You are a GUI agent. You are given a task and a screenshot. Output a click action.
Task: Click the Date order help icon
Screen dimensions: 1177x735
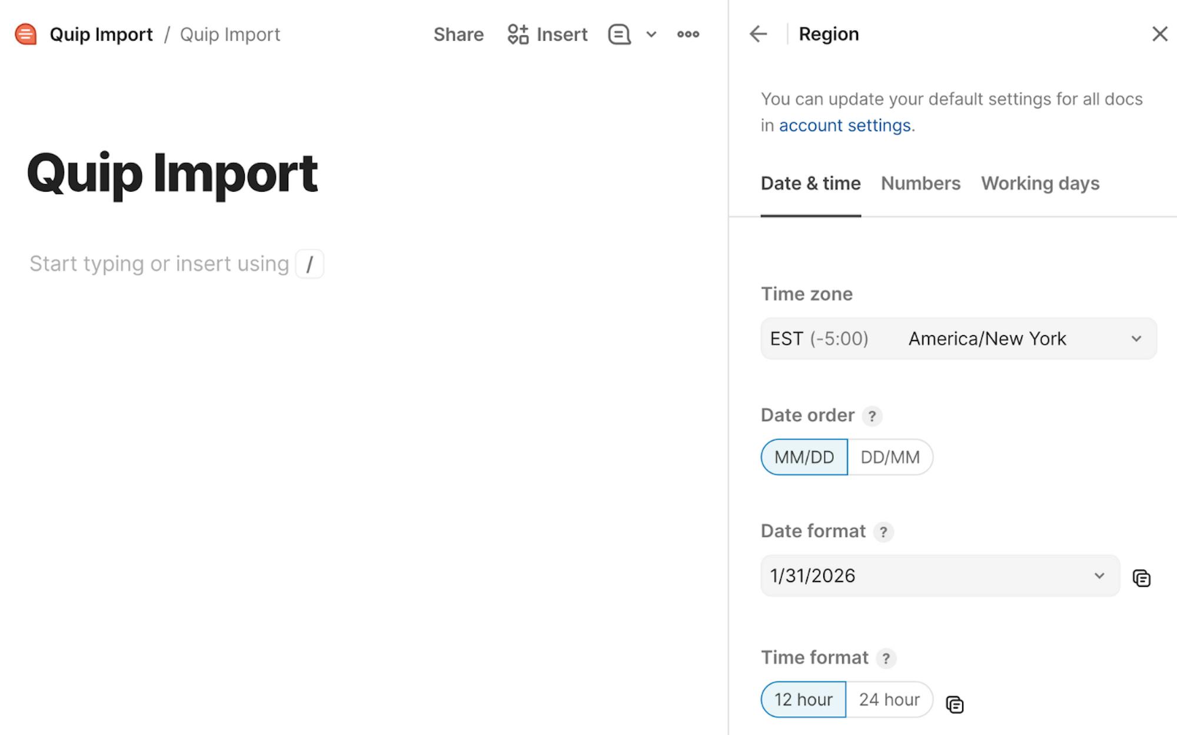[872, 416]
